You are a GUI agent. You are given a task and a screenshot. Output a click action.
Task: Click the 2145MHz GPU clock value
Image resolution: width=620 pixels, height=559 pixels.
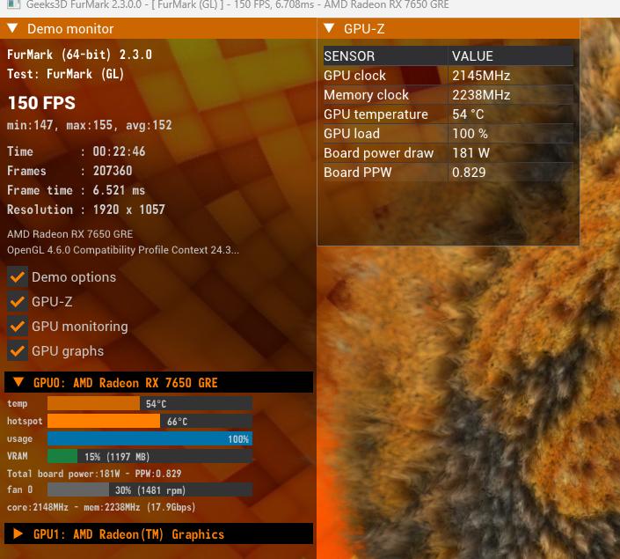pyautogui.click(x=481, y=75)
